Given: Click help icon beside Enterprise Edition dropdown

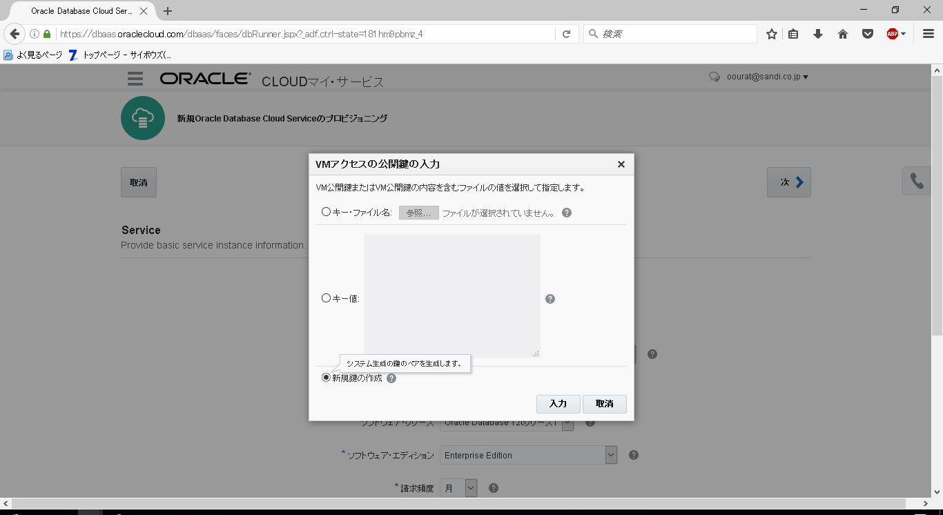Looking at the screenshot, I should [634, 455].
